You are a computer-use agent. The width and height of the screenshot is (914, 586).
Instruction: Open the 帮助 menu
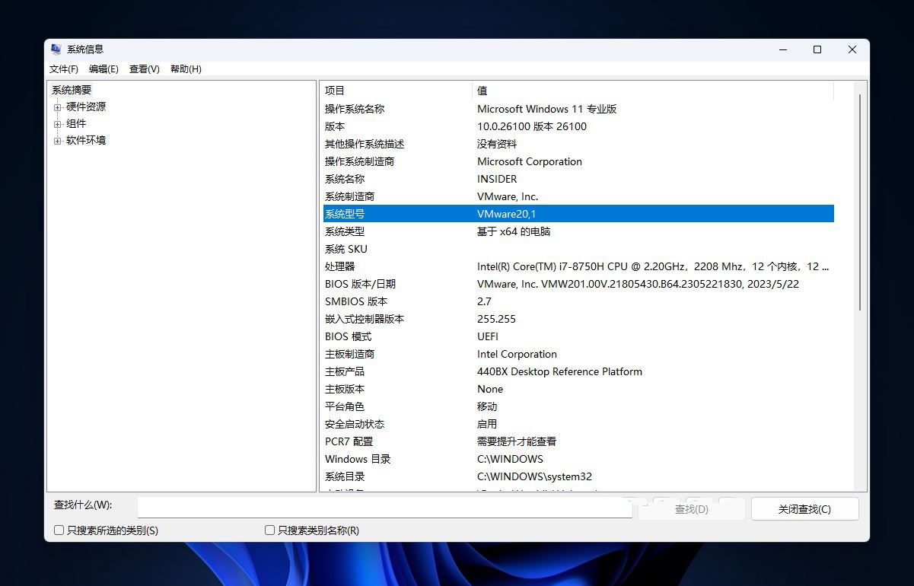pyautogui.click(x=185, y=69)
